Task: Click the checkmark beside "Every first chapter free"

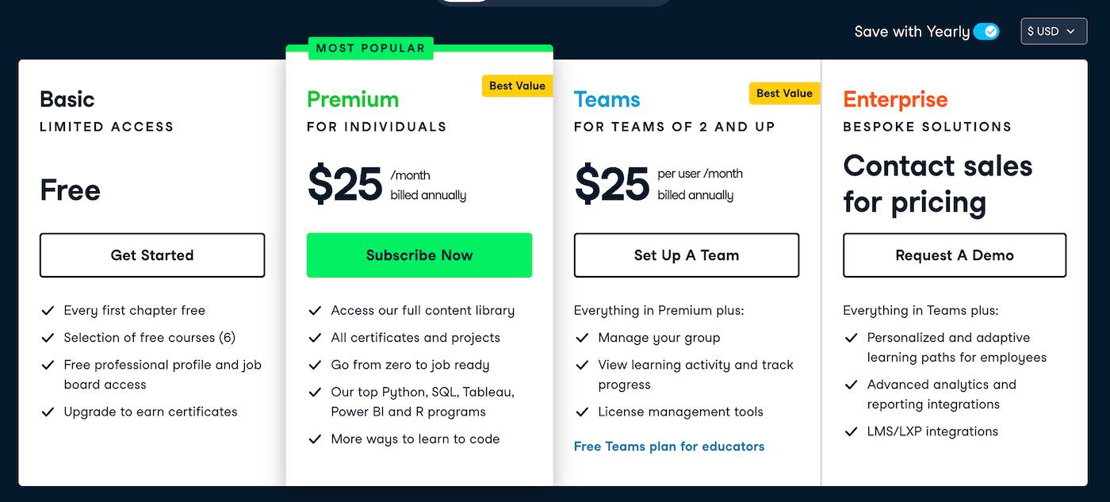Action: pos(48,310)
